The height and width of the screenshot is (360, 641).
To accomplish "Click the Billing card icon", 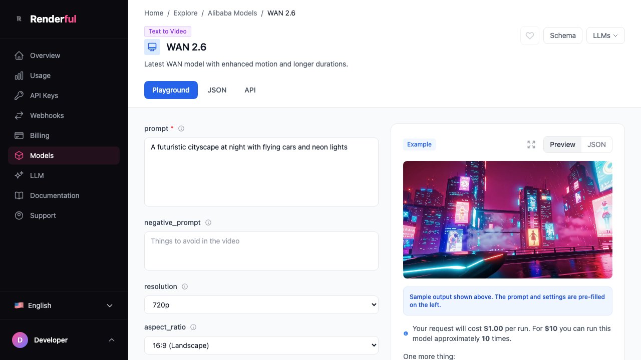I will pyautogui.click(x=19, y=135).
